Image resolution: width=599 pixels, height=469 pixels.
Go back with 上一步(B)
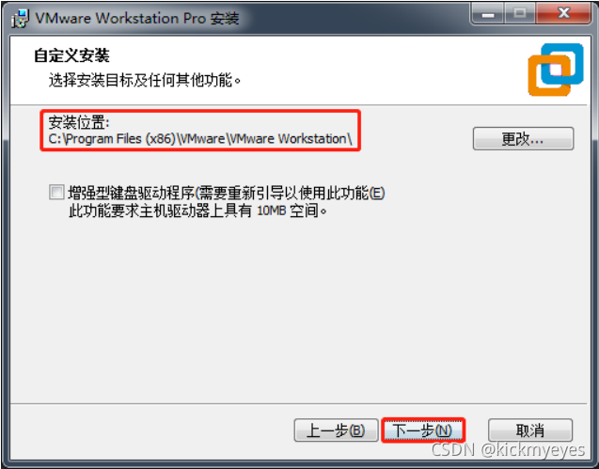336,430
